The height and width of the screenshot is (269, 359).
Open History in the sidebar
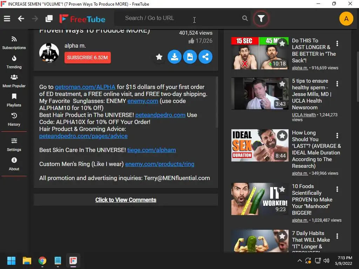pos(14,120)
